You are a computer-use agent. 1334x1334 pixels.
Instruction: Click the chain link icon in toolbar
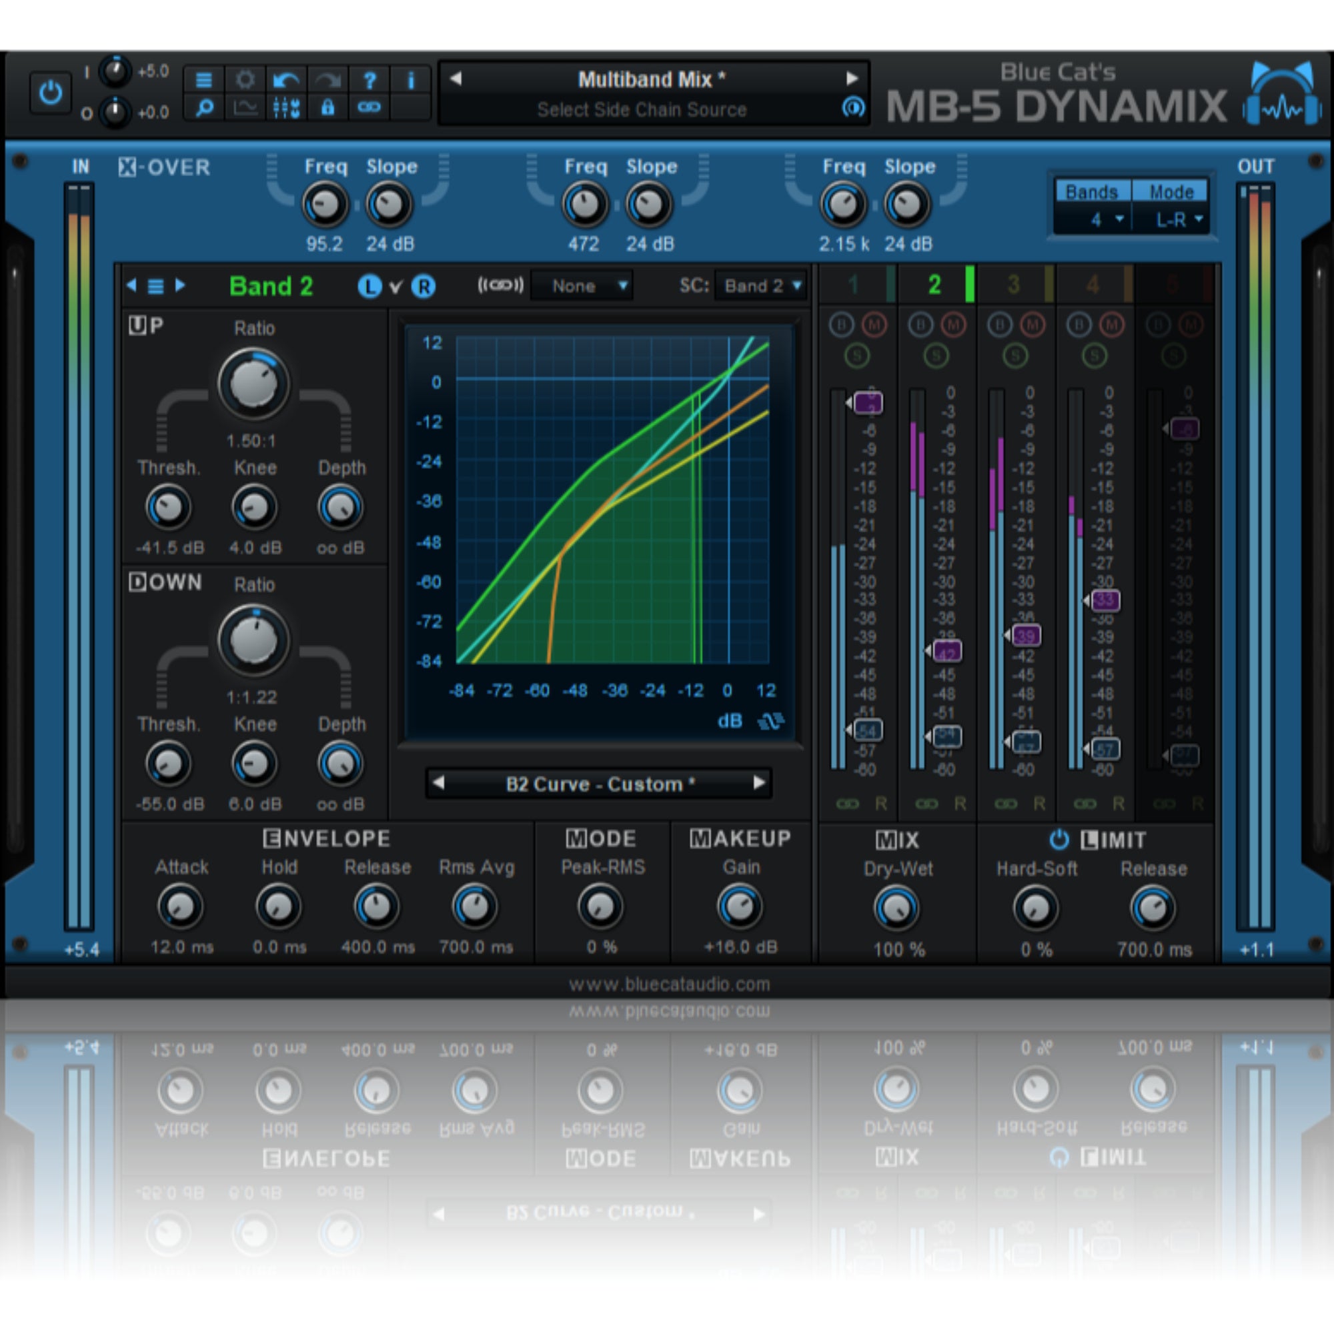pyautogui.click(x=370, y=107)
